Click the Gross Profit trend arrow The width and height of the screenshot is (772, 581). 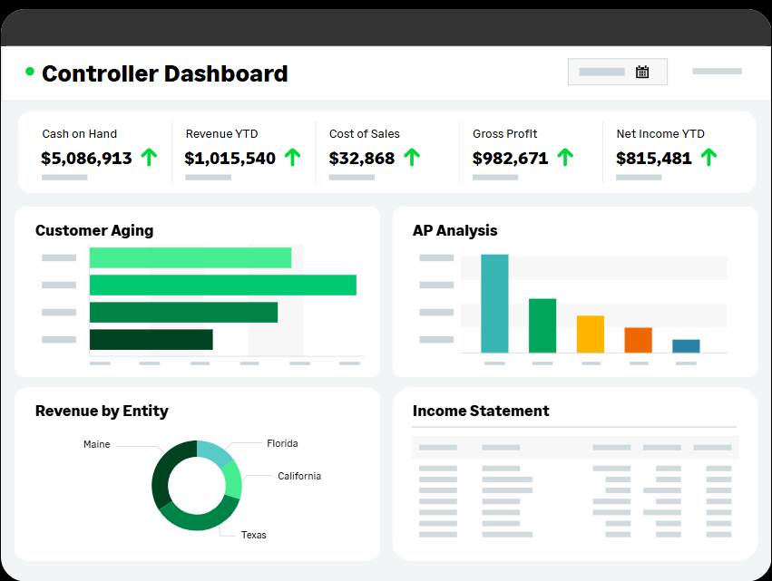[x=564, y=156]
